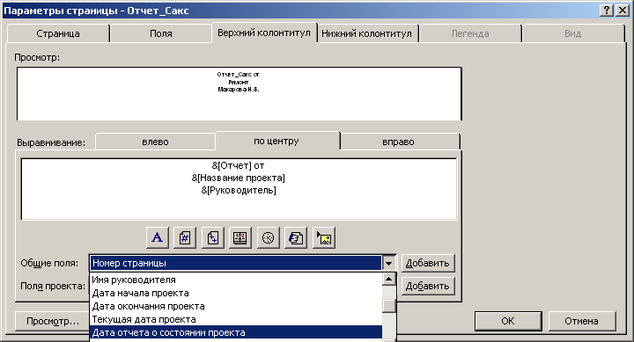Click the &[Название проекта] line in editor
The height and width of the screenshot is (342, 634).
(238, 178)
